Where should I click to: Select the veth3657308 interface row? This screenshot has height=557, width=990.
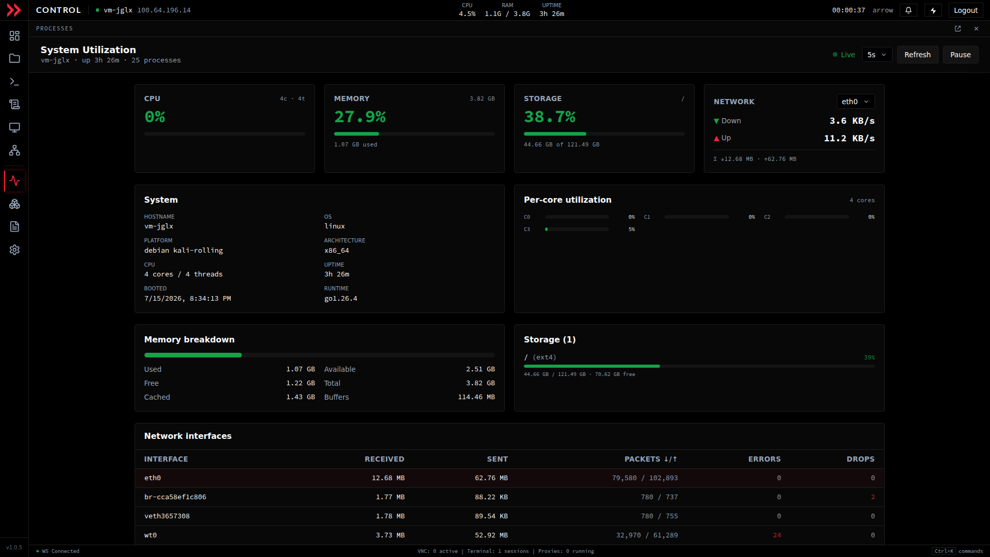pyautogui.click(x=509, y=516)
